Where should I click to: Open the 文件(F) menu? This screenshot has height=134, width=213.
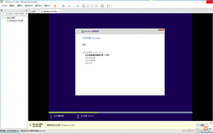click(x=4, y=6)
